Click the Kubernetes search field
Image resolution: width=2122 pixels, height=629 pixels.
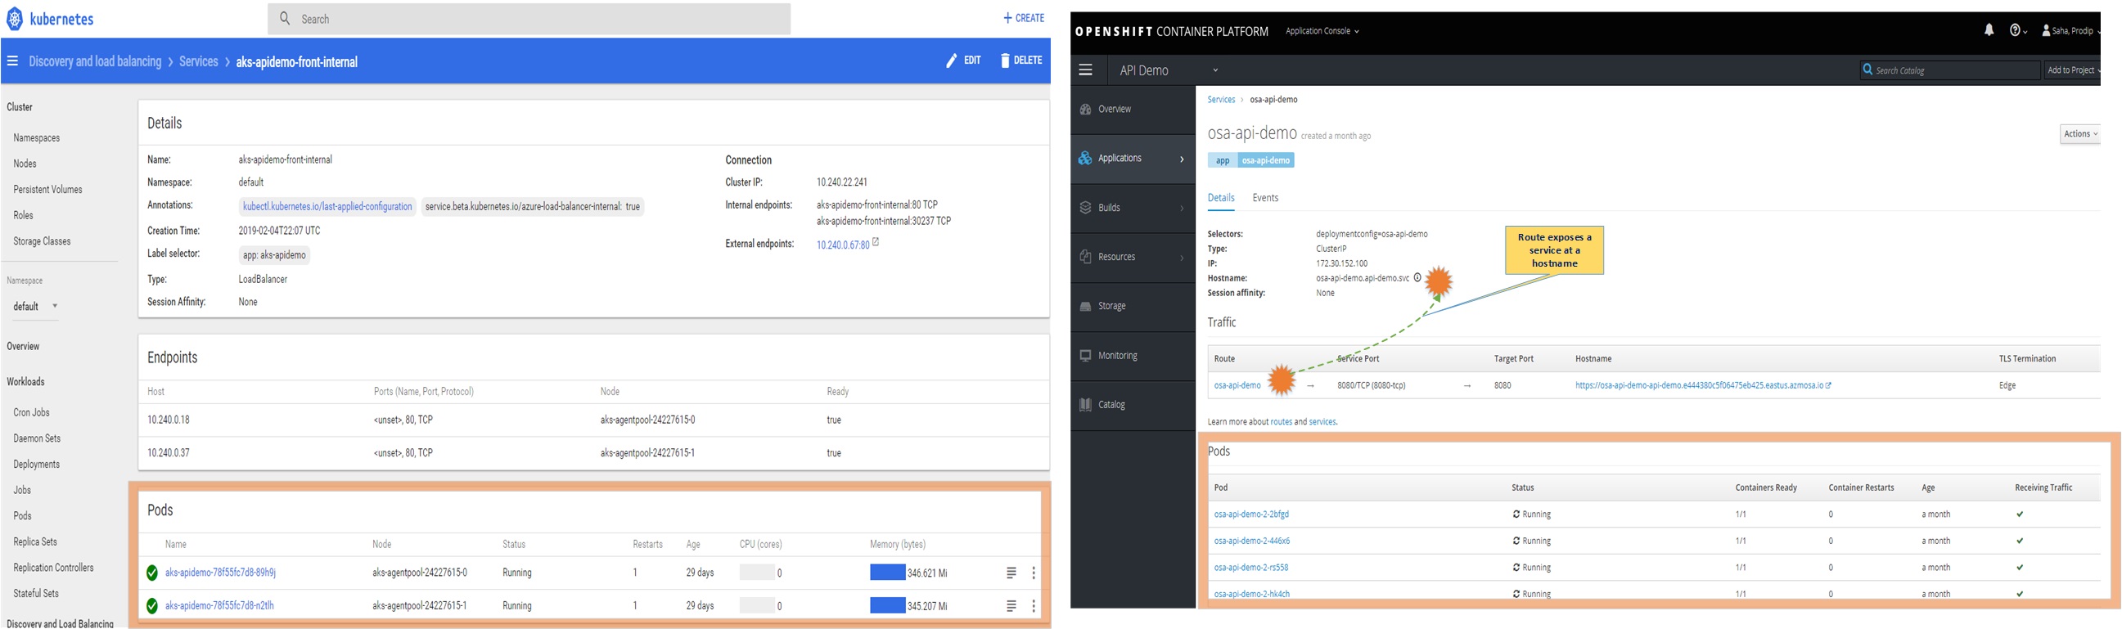tap(529, 19)
